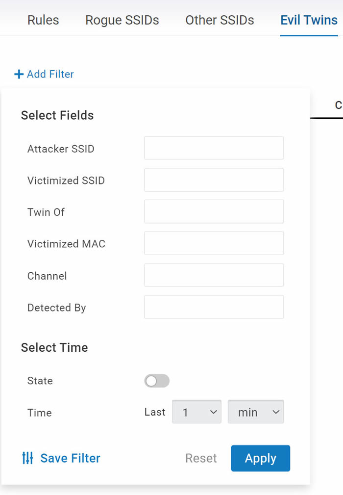Screen dimensions: 343x495
Task: Click the chevron arrow in min dropdown
Action: click(x=276, y=412)
